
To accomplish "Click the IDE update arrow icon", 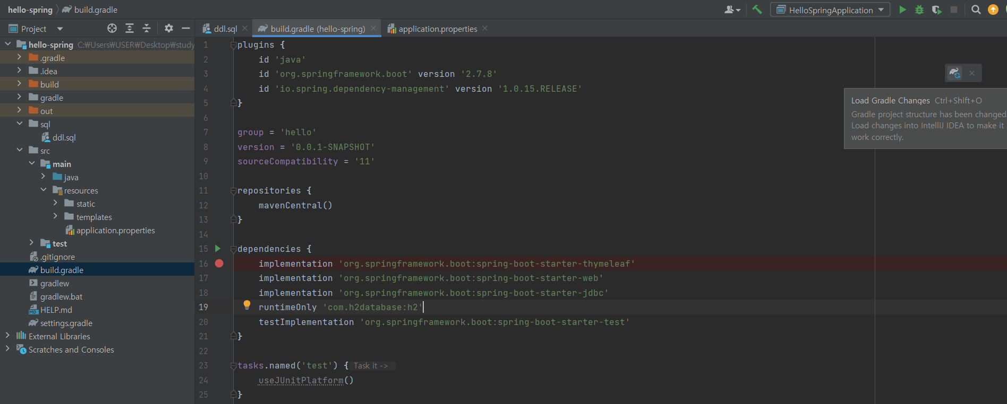I will [x=993, y=10].
